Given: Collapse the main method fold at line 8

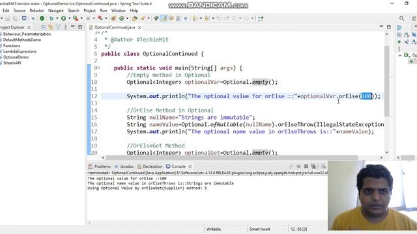Looking at the screenshot, I should [98, 68].
